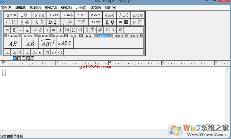The image size is (231, 139).
Task: Open the relational symbols palette (≤ ≠ ≈)
Action: coord(11,15)
